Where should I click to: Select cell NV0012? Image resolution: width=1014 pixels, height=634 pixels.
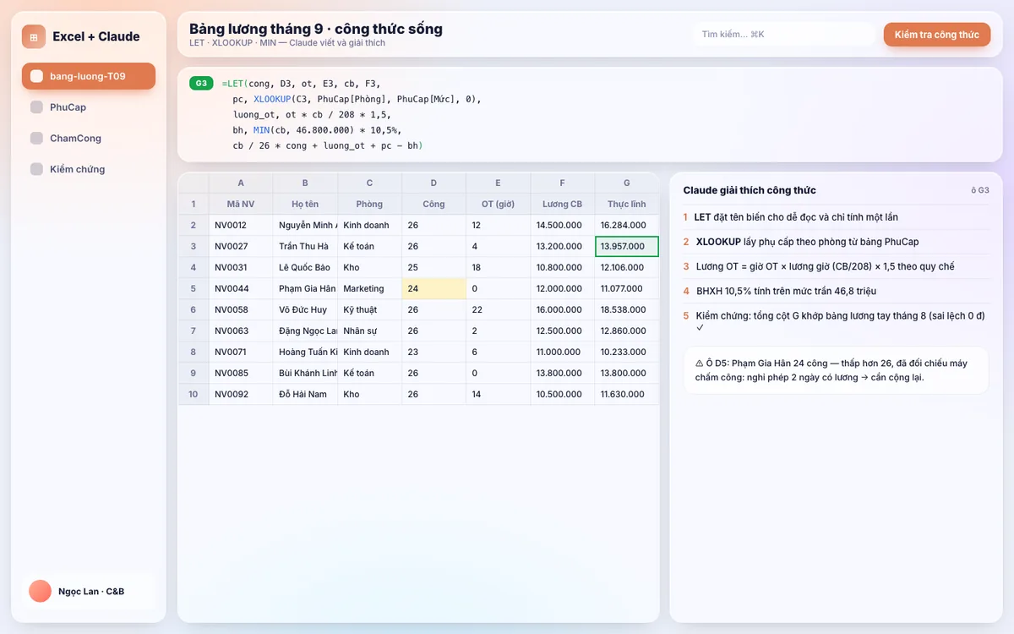[x=241, y=225]
